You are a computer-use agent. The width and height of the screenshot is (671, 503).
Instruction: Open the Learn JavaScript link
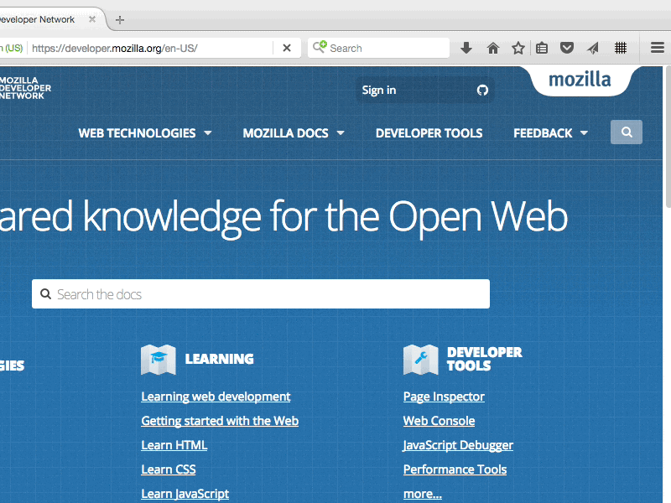(185, 494)
